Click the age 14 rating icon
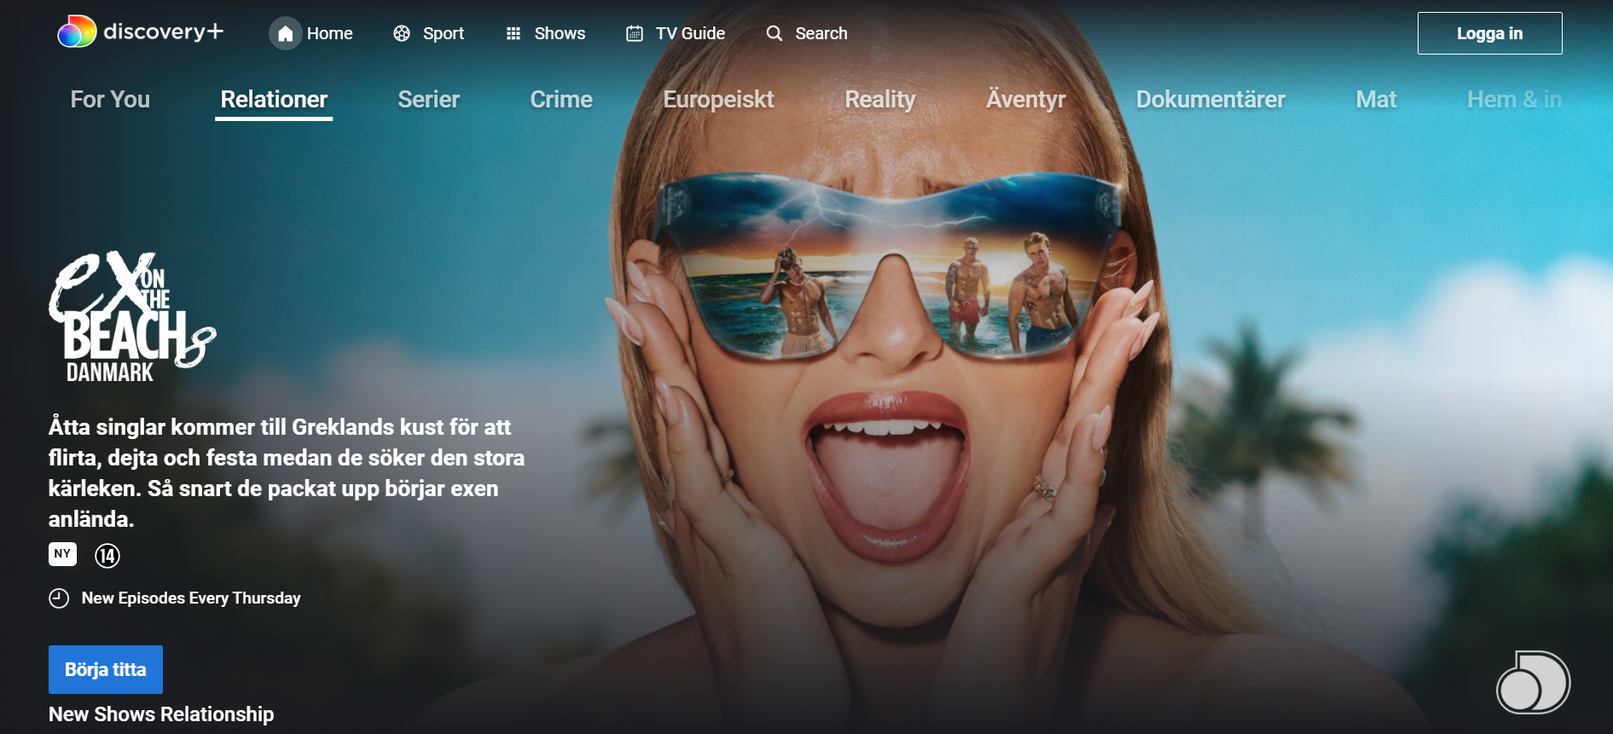Screen dimensions: 1613x734 pos(107,556)
